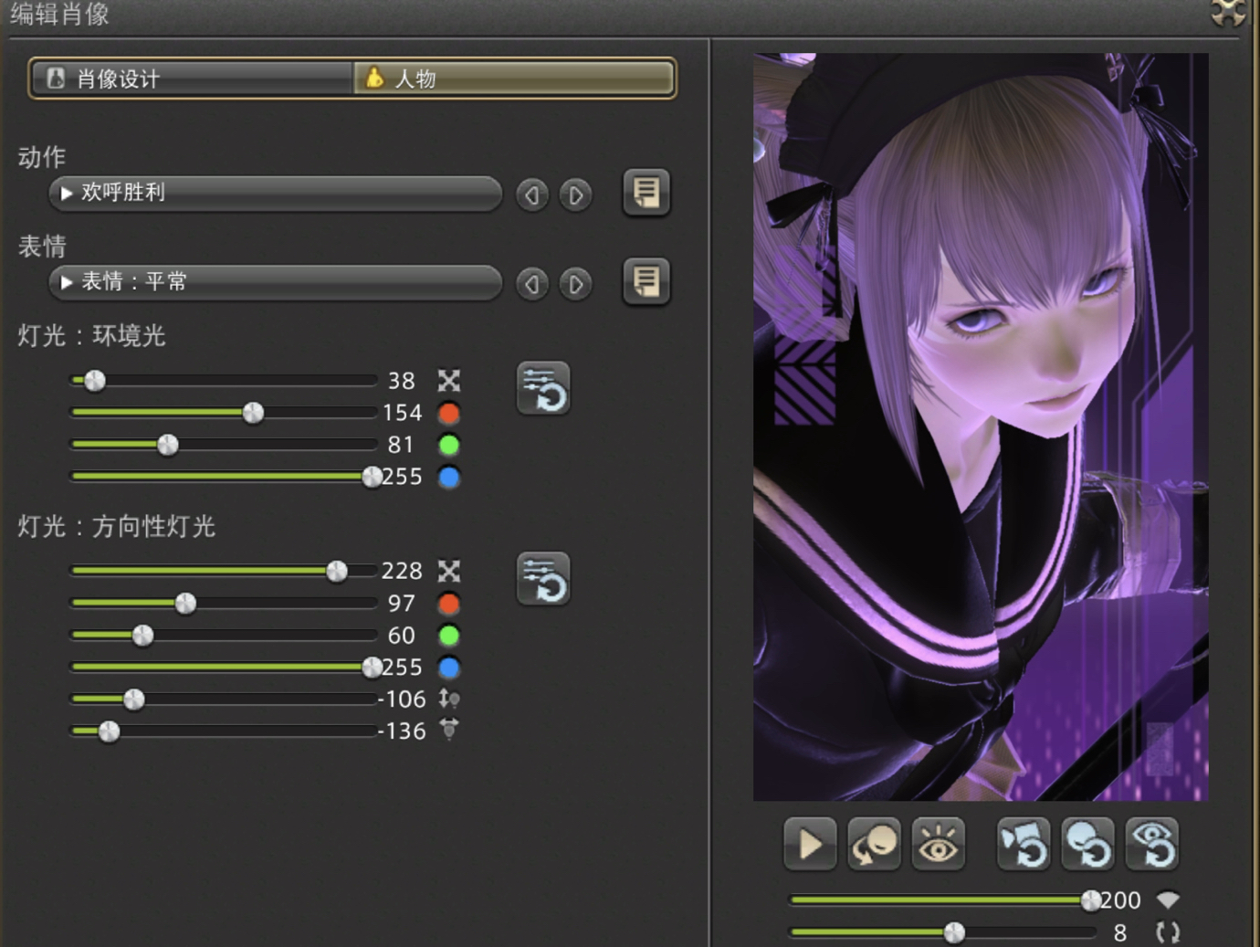
Task: Select previous expression with left arrow
Action: click(x=531, y=284)
